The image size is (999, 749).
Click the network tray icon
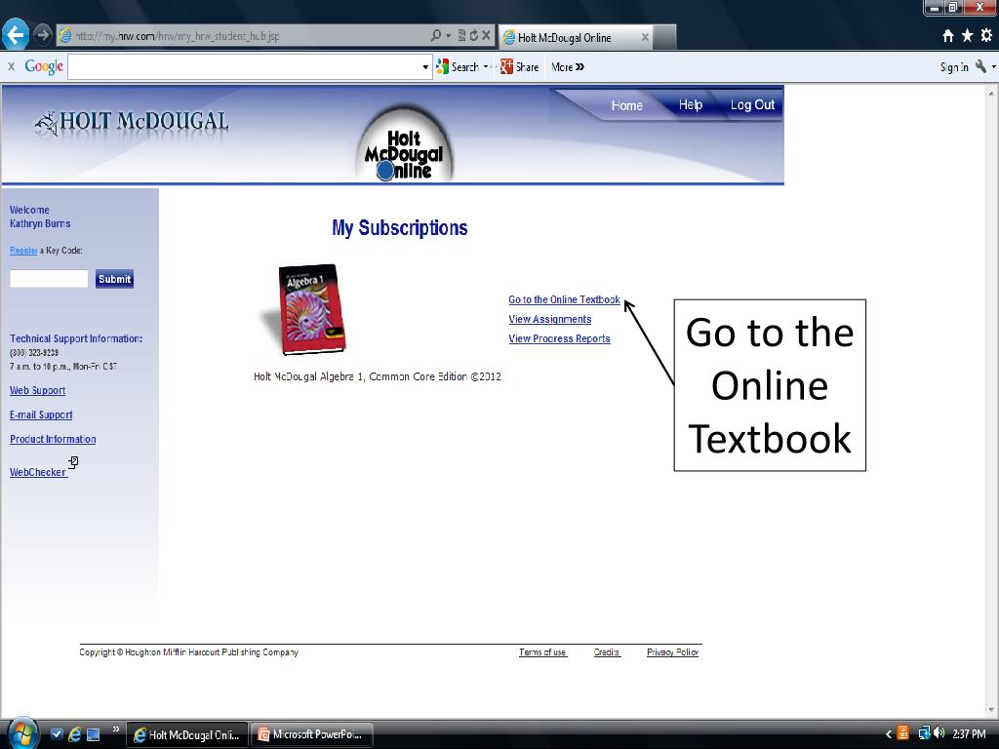[924, 733]
